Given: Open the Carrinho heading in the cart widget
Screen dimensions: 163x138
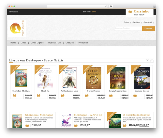Looking at the screenshot, I should pyautogui.click(x=141, y=11).
